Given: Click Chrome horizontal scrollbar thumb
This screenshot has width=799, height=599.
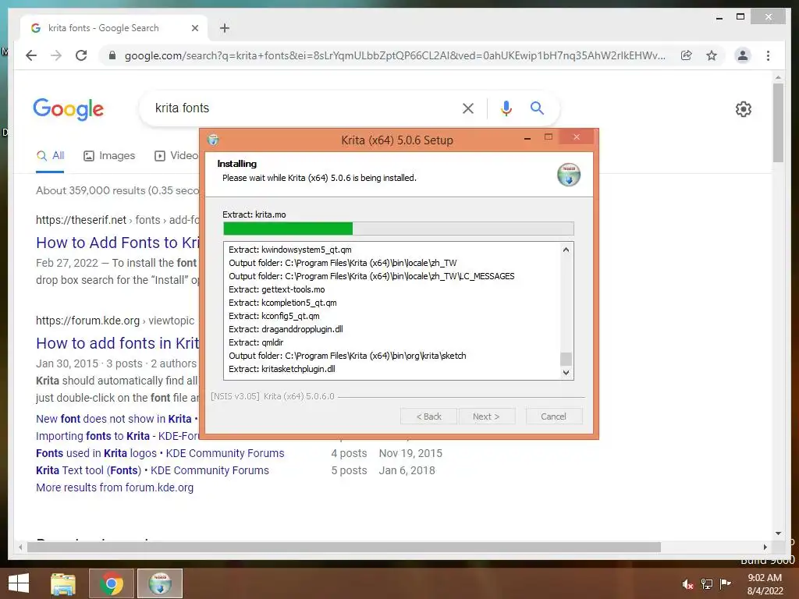Looking at the screenshot, I should (x=344, y=547).
